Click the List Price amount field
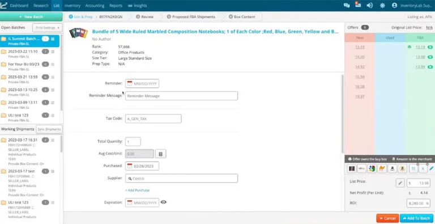The width and height of the screenshot is (435, 224). tap(419, 183)
